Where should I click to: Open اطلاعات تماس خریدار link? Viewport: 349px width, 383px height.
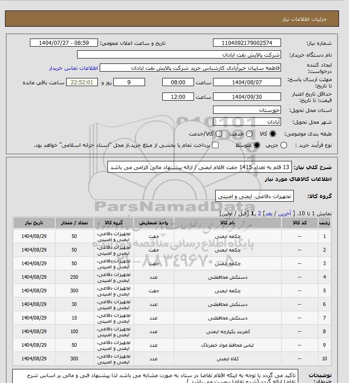tap(73, 68)
